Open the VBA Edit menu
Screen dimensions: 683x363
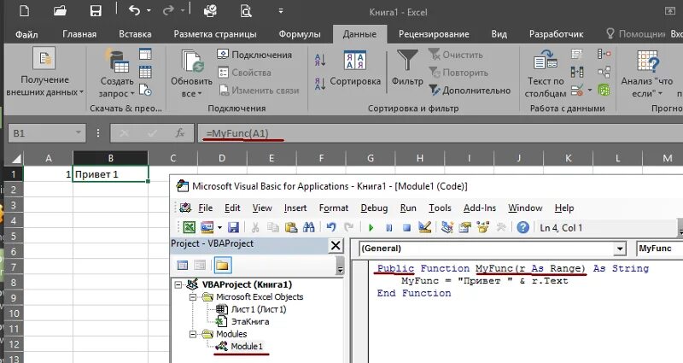point(232,208)
